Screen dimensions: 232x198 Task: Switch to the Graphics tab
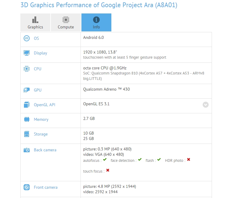pyautogui.click(x=35, y=22)
